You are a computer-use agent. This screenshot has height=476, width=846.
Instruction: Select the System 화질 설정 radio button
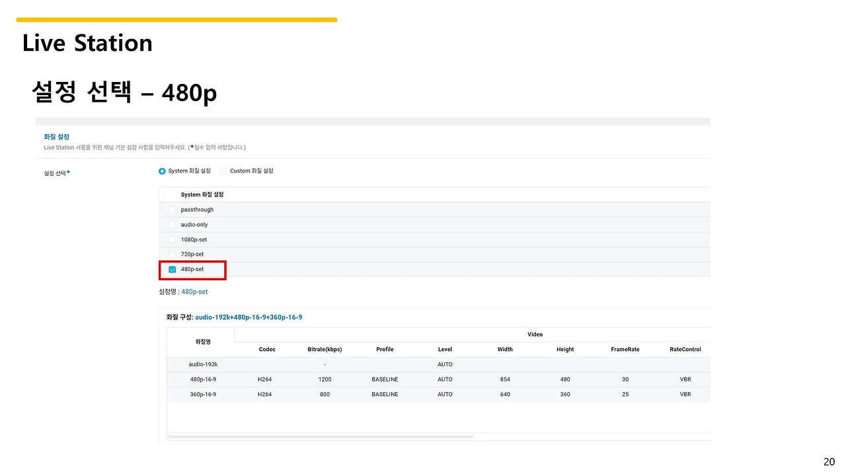pos(163,171)
